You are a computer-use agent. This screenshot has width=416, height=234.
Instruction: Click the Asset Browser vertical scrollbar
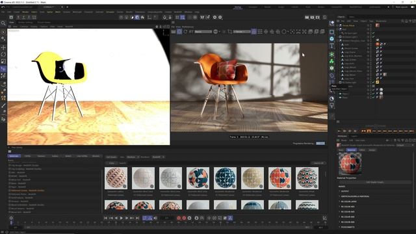click(326, 174)
